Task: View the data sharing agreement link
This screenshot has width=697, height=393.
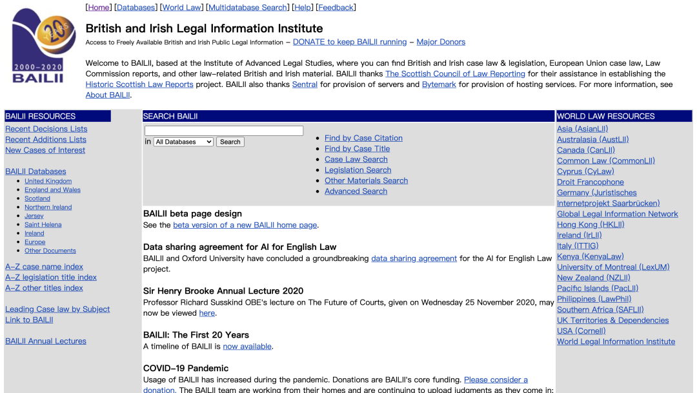Action: click(x=414, y=258)
